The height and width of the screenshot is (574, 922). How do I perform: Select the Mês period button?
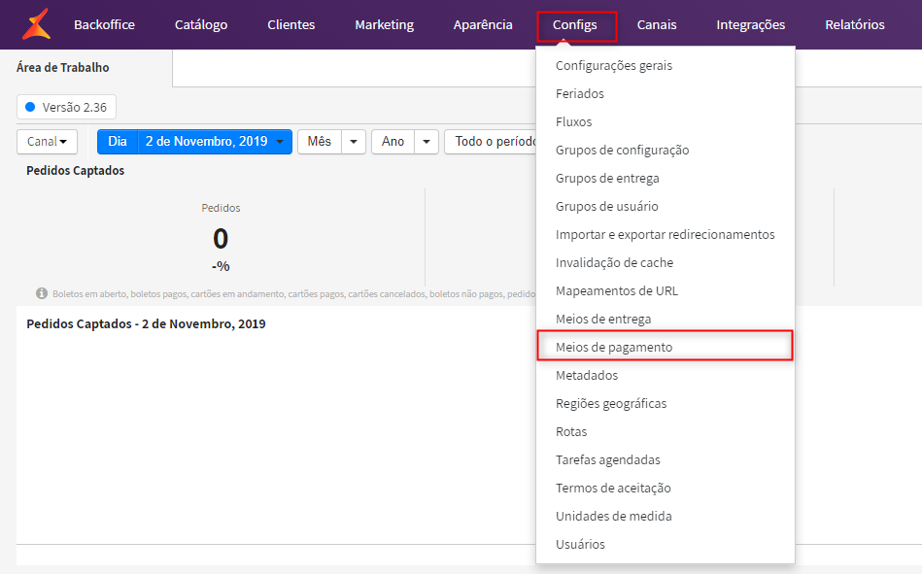coord(320,142)
